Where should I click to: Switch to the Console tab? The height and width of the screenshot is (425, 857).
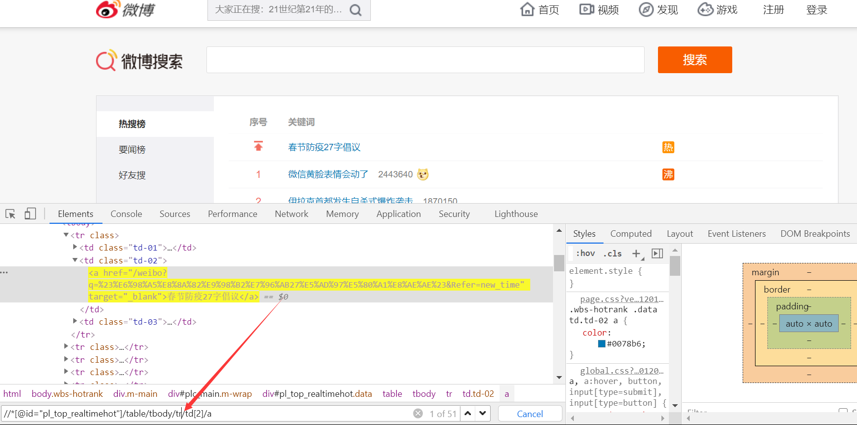pyautogui.click(x=126, y=214)
